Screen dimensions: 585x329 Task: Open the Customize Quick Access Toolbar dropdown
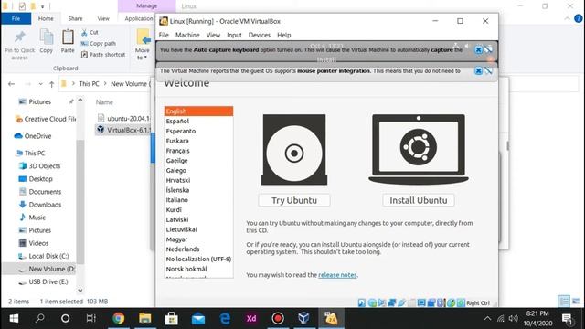click(43, 6)
